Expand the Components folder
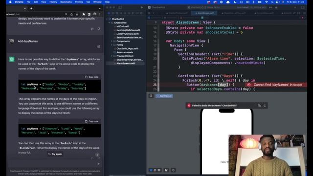The image size is (313, 176). (112, 41)
